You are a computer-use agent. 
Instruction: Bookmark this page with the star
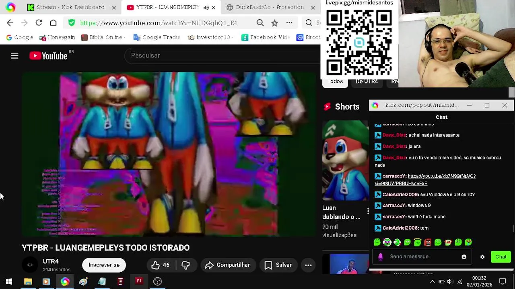coord(274,23)
